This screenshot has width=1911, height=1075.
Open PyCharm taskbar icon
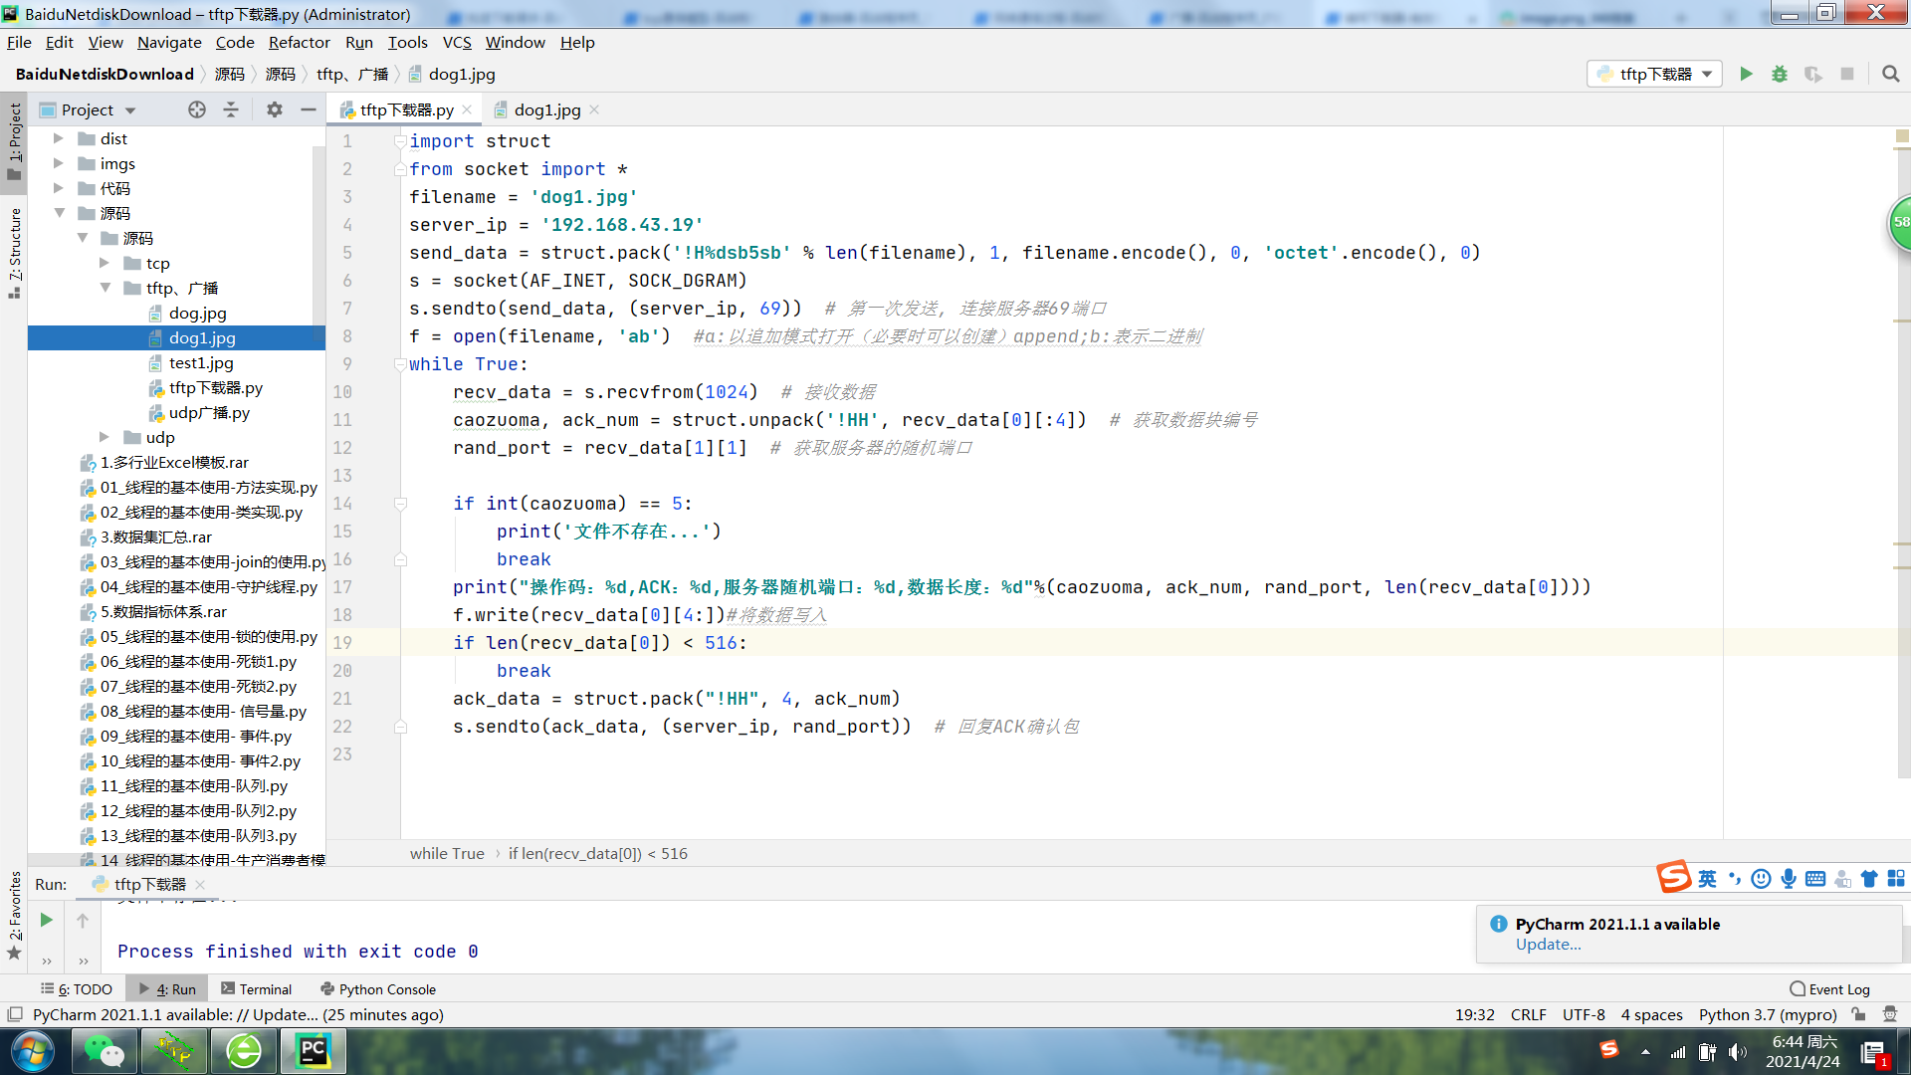(314, 1051)
